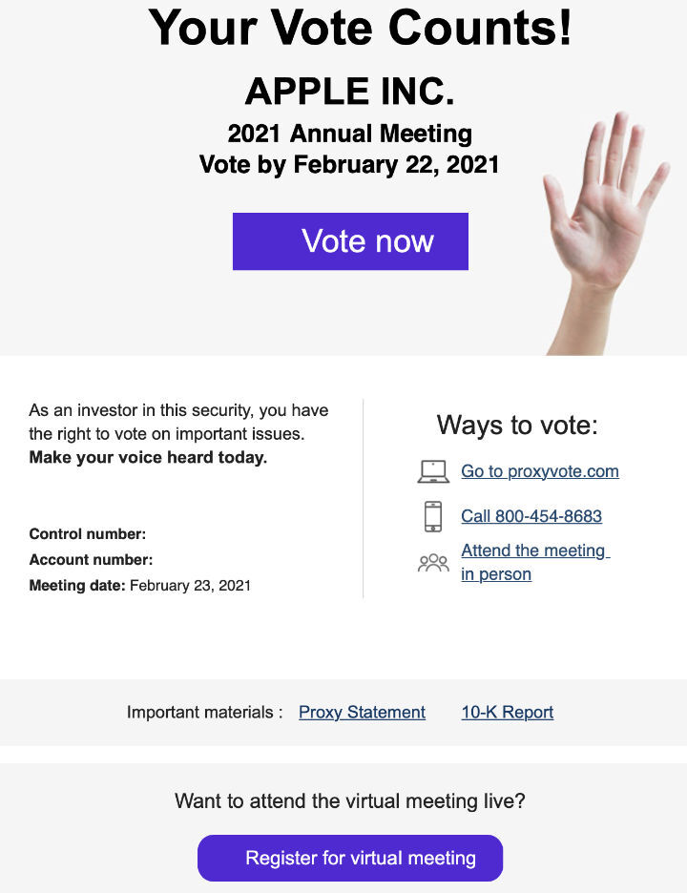Click the APPLE INC. company heading
Image resolution: width=687 pixels, height=893 pixels.
tap(349, 92)
